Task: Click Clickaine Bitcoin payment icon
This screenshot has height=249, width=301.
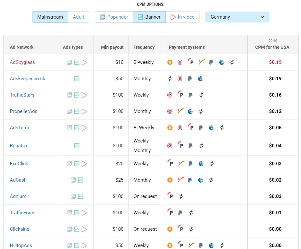Action: click(x=170, y=229)
